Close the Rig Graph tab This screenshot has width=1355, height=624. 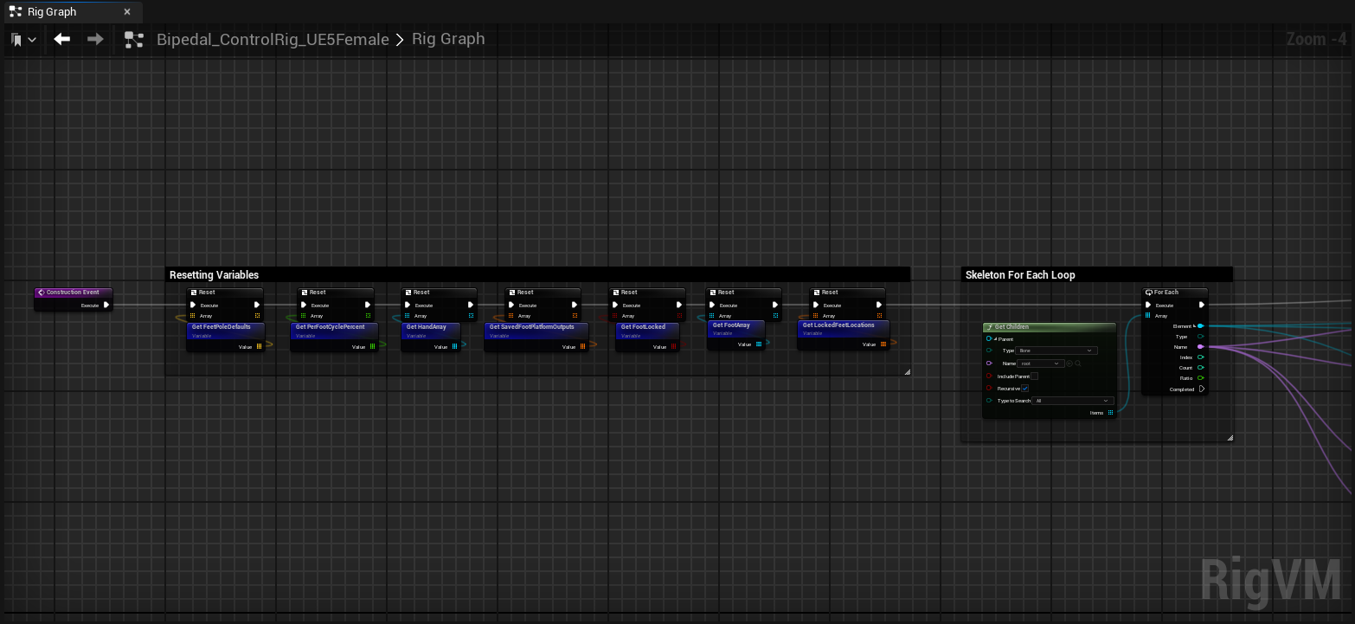click(127, 12)
